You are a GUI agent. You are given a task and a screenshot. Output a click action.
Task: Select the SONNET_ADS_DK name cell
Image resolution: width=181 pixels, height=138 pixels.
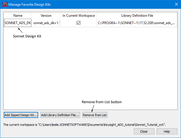coord(18,23)
